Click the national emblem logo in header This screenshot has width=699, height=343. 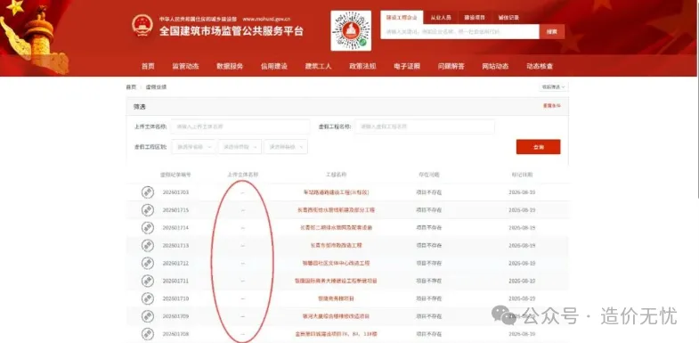[x=142, y=26]
